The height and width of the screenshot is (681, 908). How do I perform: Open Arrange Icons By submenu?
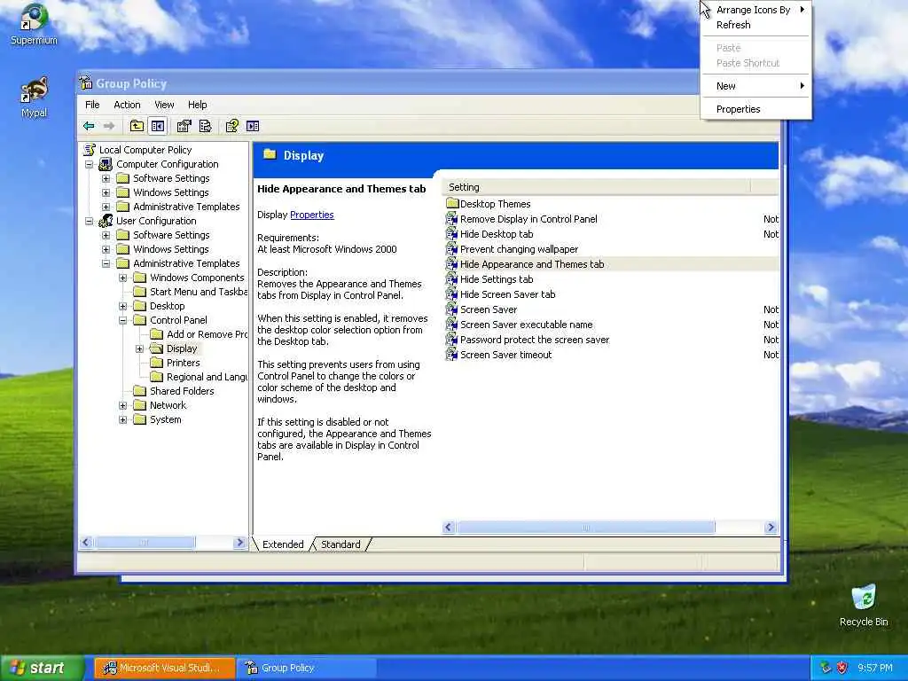(755, 10)
